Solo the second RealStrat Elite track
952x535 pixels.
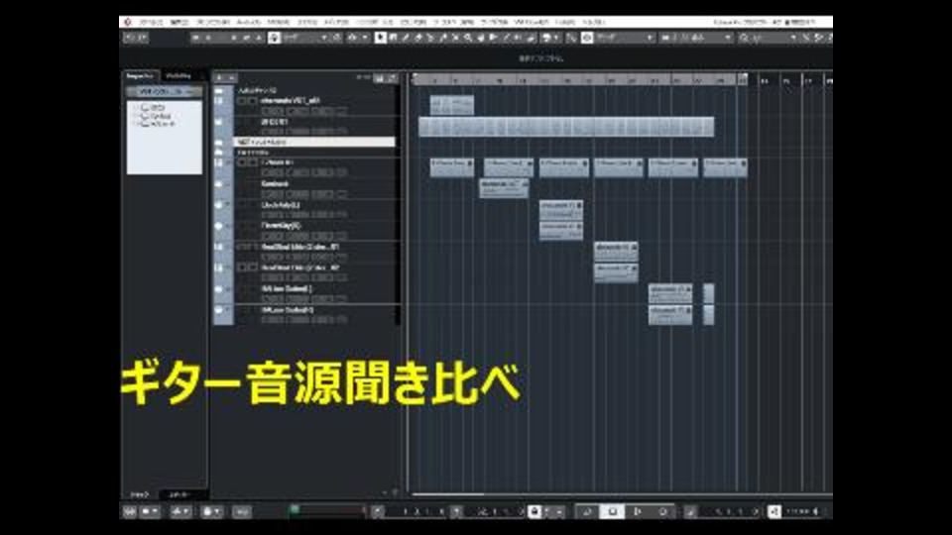coord(252,267)
